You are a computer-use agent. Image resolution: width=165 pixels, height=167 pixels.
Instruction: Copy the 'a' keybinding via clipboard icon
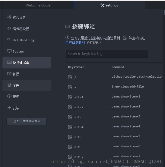click(70, 87)
